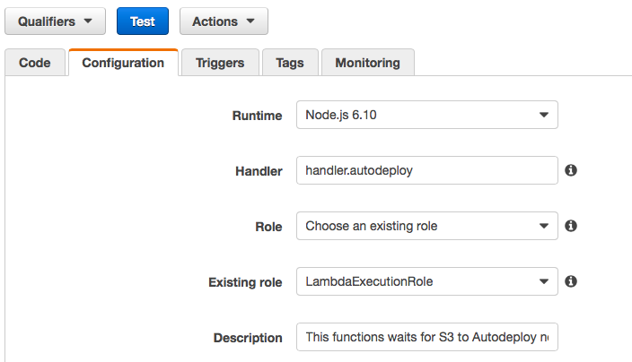Click the Runtime field label
632x362 pixels.
click(x=257, y=116)
